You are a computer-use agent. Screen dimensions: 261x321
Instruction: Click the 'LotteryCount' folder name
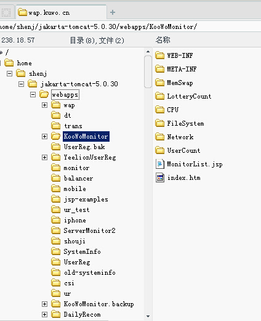[x=189, y=96]
